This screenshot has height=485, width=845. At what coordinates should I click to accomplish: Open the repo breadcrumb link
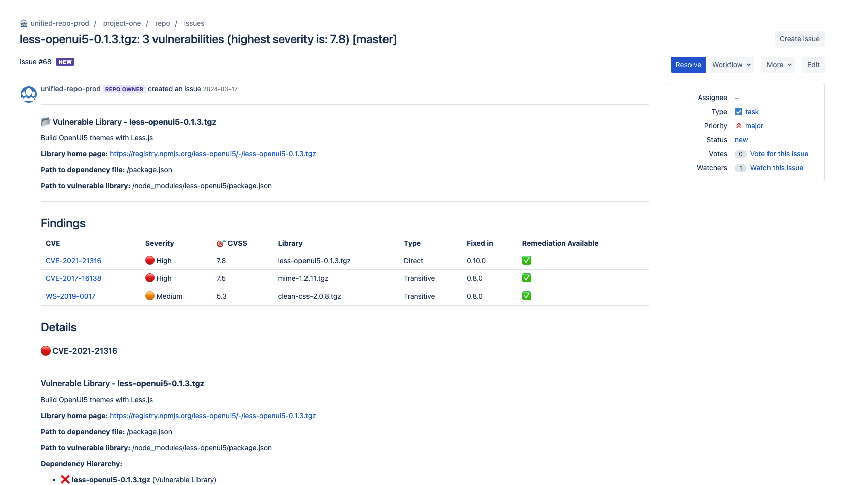(x=163, y=23)
